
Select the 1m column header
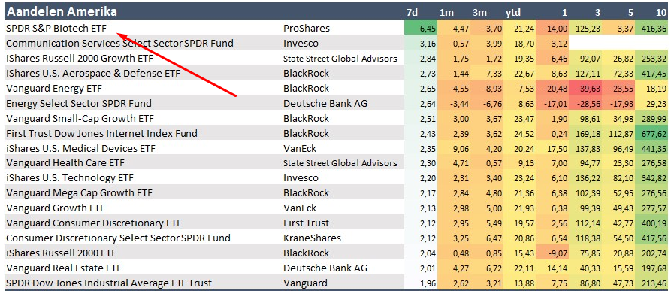446,12
